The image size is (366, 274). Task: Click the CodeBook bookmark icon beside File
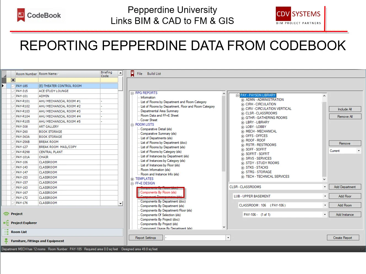132,73
